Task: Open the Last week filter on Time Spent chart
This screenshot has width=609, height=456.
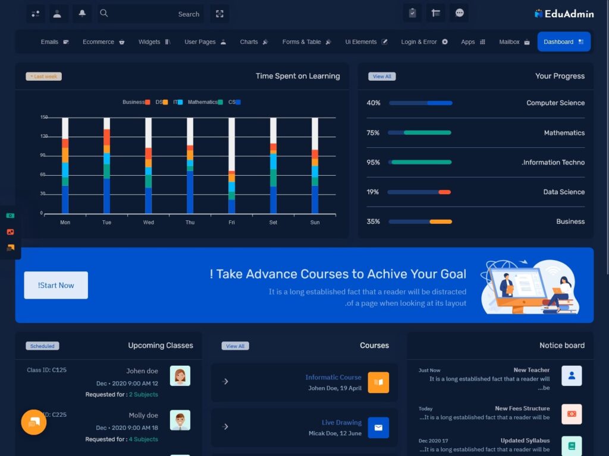Action: pos(43,76)
